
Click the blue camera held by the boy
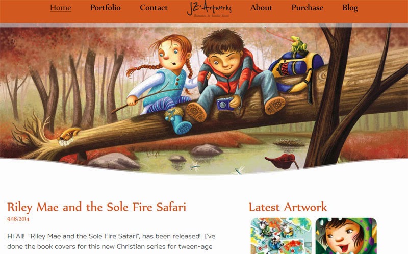[225, 104]
